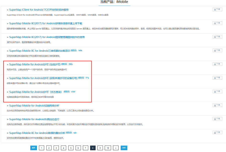Click description 在物流应用领域里 text

coord(75,124)
